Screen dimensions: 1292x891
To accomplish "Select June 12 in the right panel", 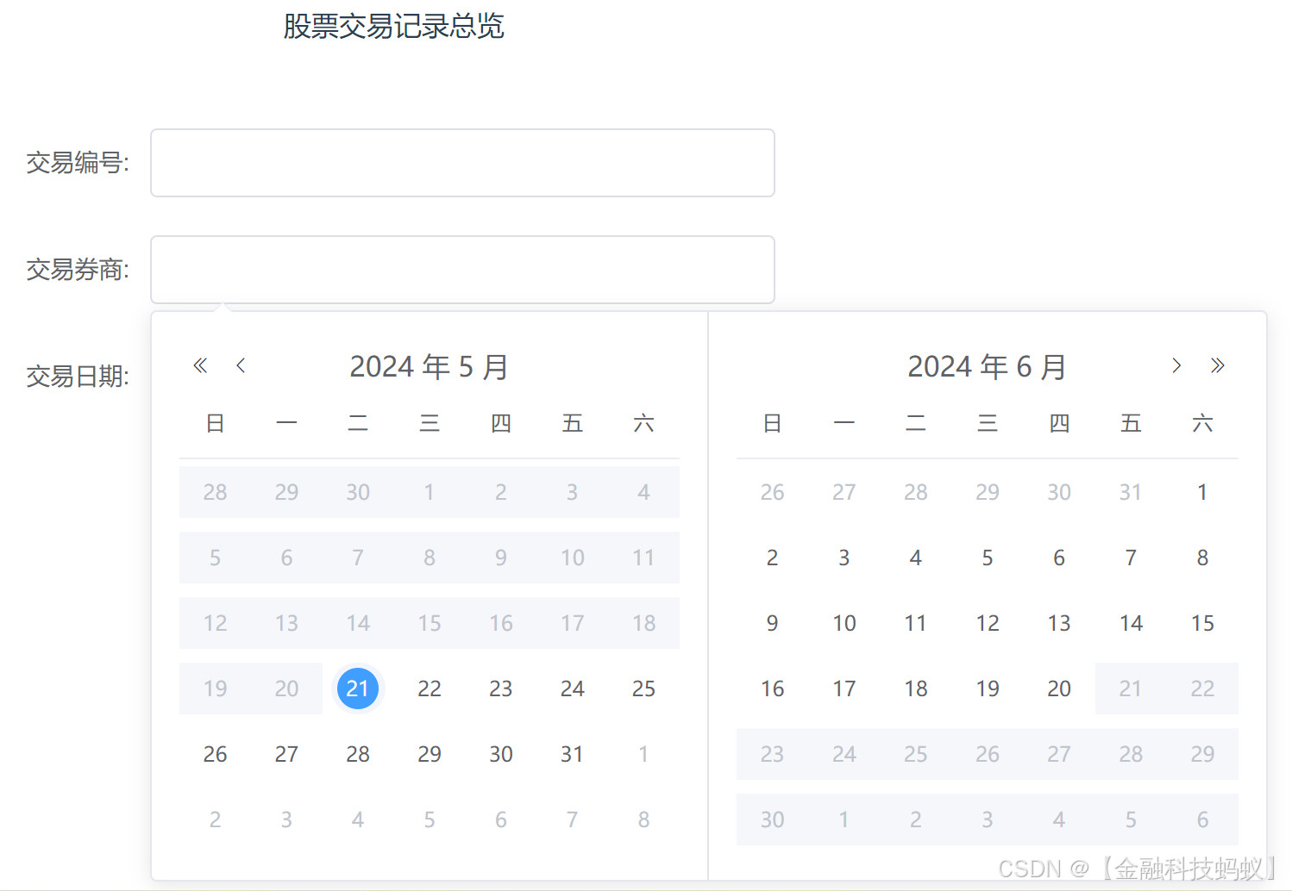I will pos(988,623).
